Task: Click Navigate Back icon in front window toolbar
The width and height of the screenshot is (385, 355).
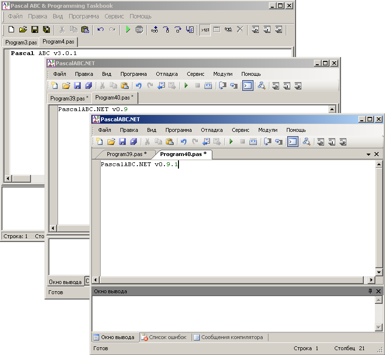Action: [x=206, y=142]
